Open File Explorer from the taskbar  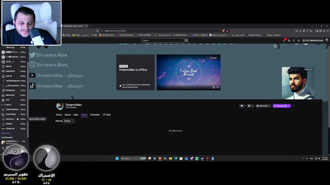(170, 159)
